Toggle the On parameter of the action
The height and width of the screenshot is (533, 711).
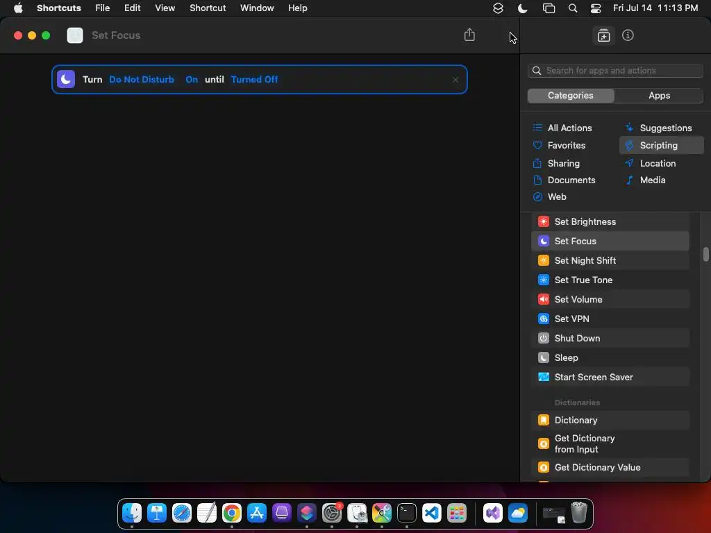(x=192, y=79)
